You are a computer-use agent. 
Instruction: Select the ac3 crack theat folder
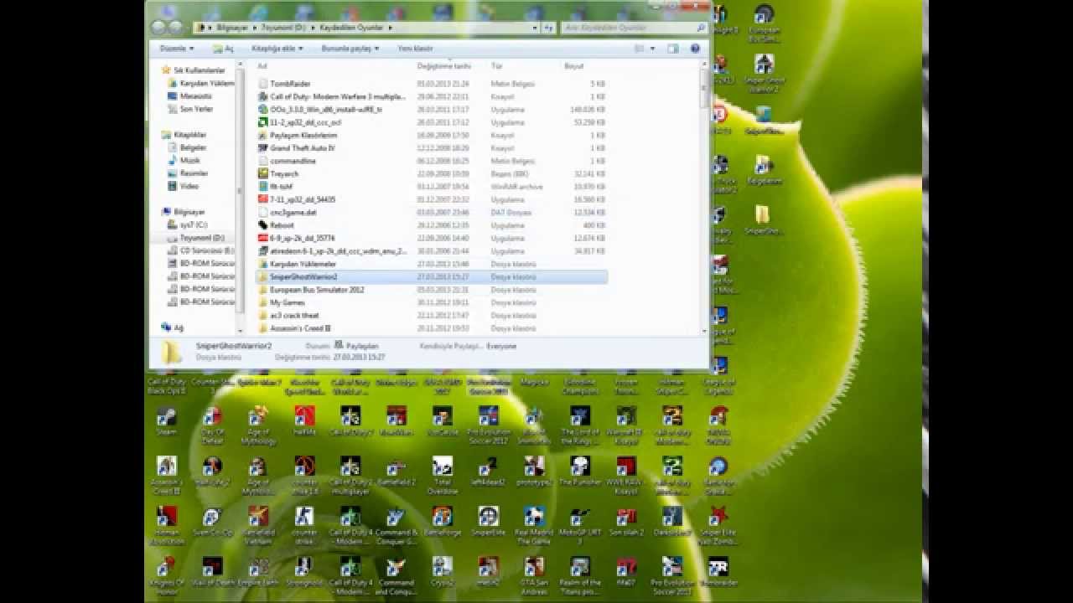tap(432, 316)
